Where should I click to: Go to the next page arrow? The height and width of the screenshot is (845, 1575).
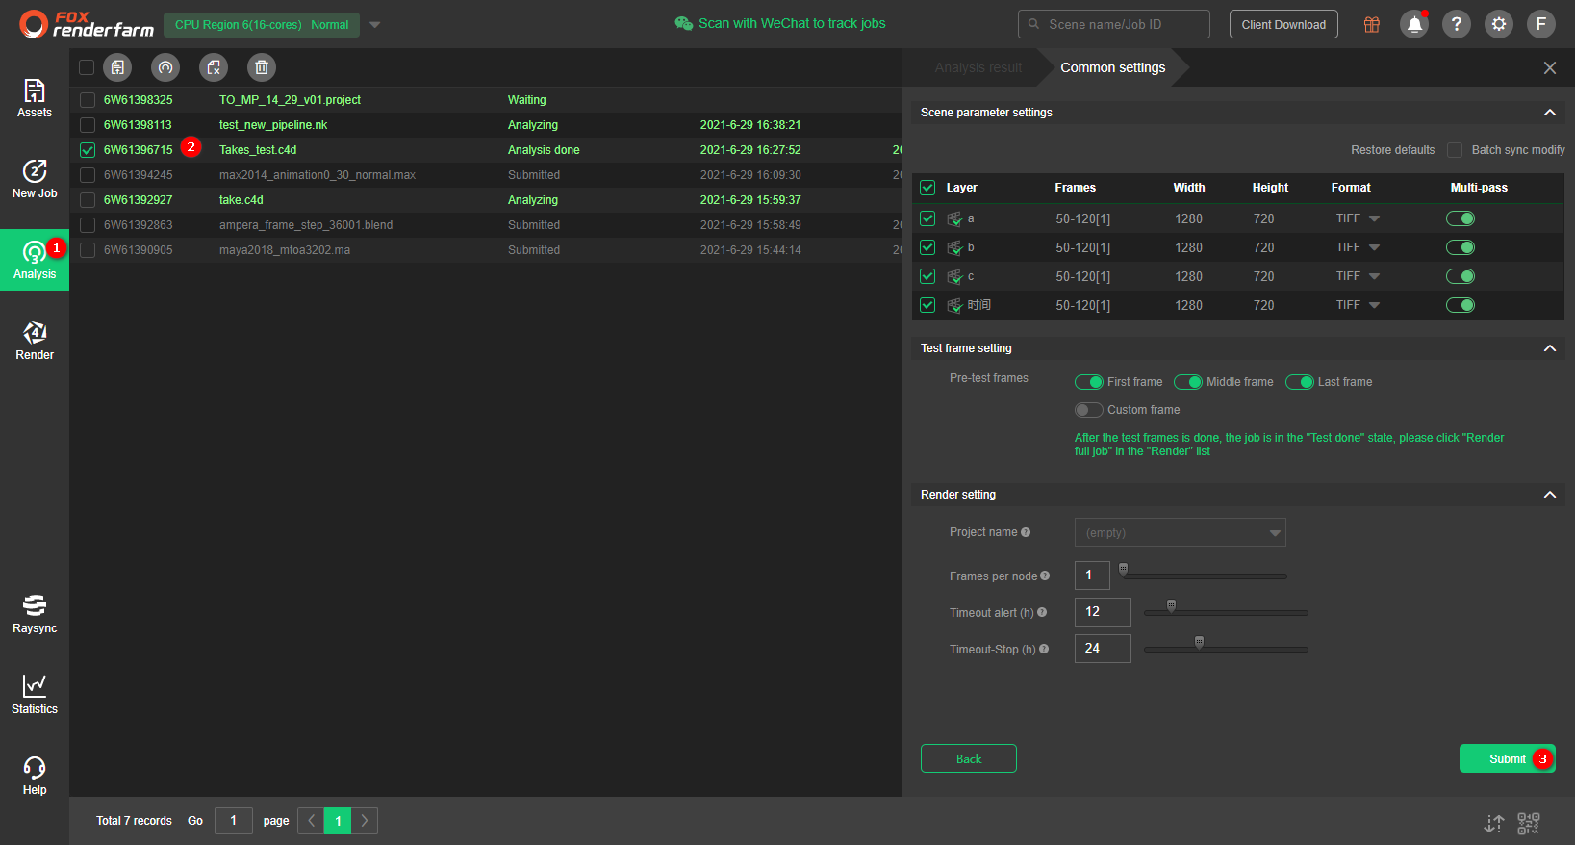click(365, 821)
